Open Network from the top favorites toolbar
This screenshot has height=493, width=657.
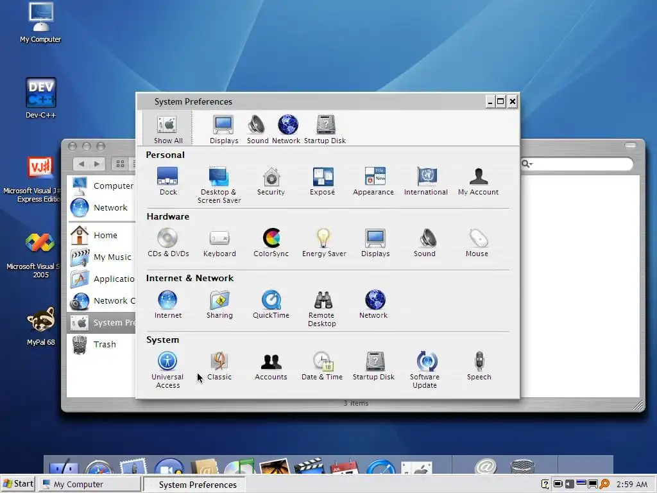(286, 128)
